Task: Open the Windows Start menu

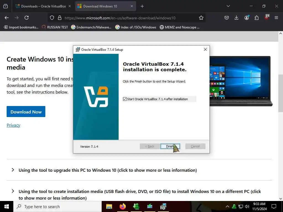Action: click(x=7, y=206)
